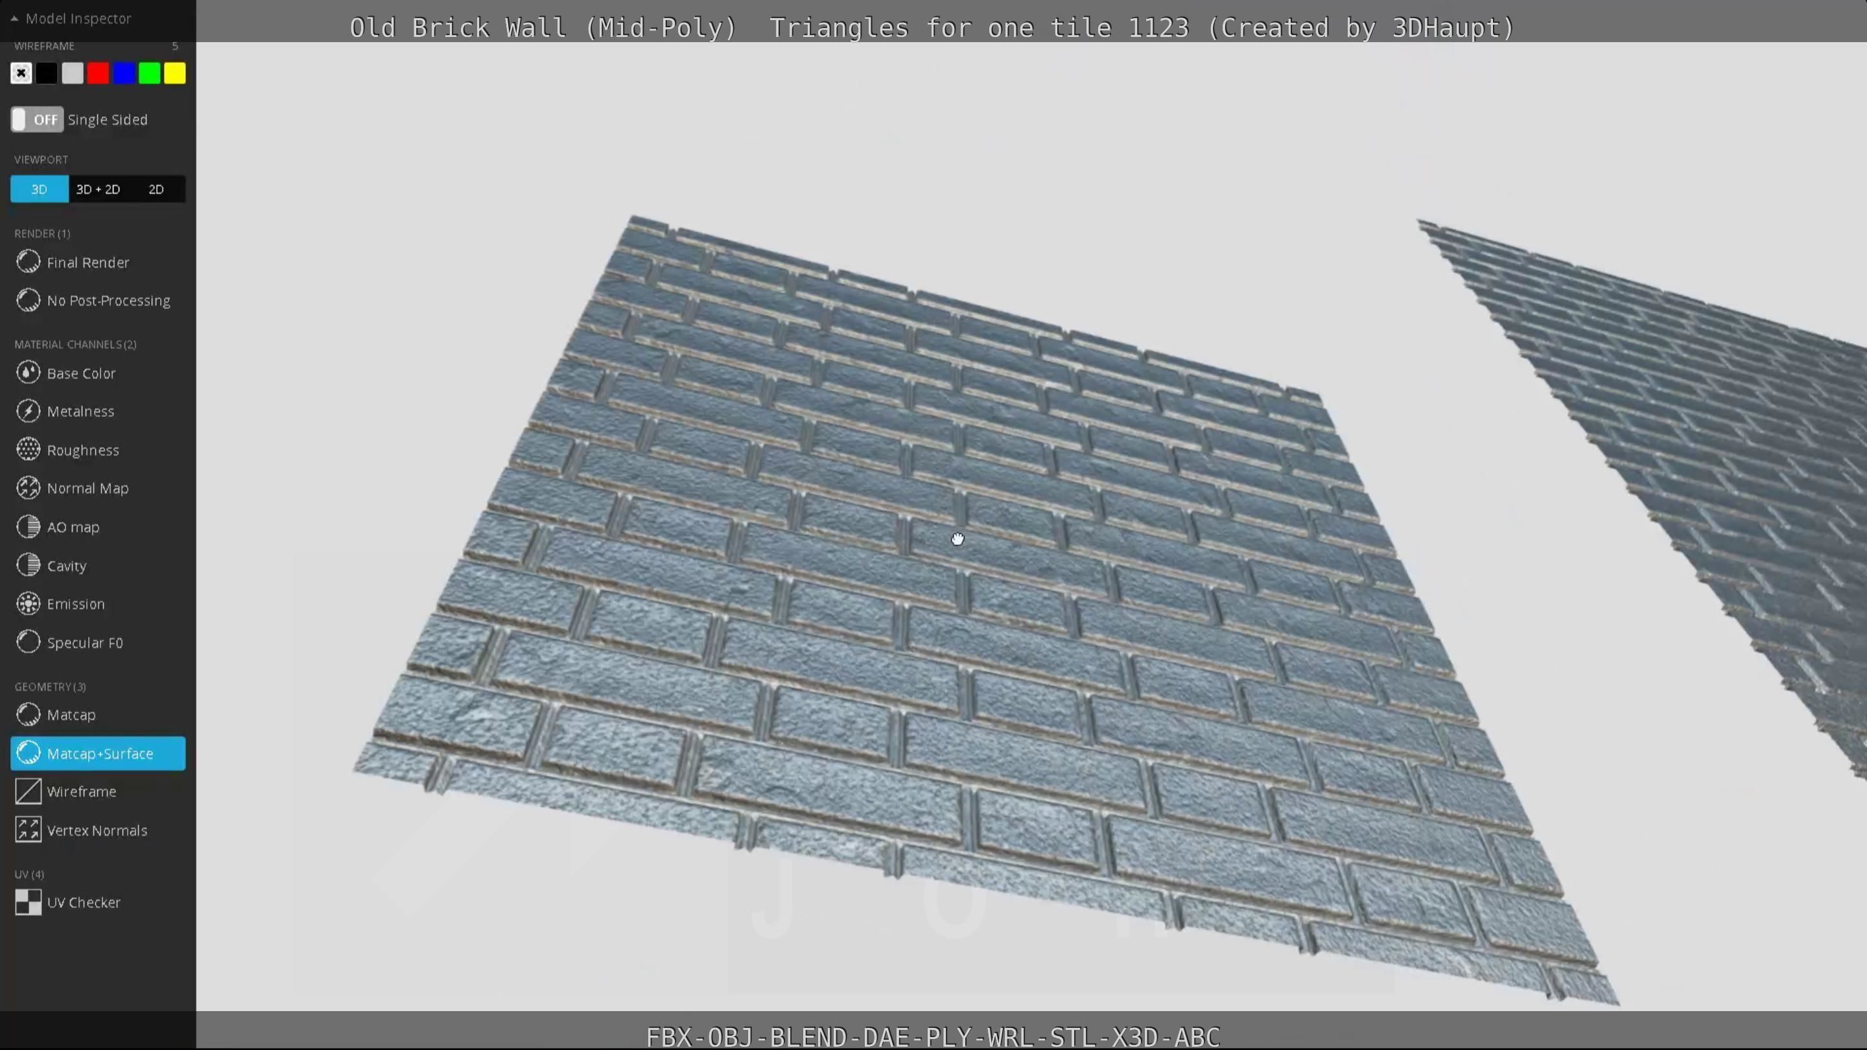The width and height of the screenshot is (1867, 1050).
Task: Select the Final Render icon
Action: coord(29,262)
